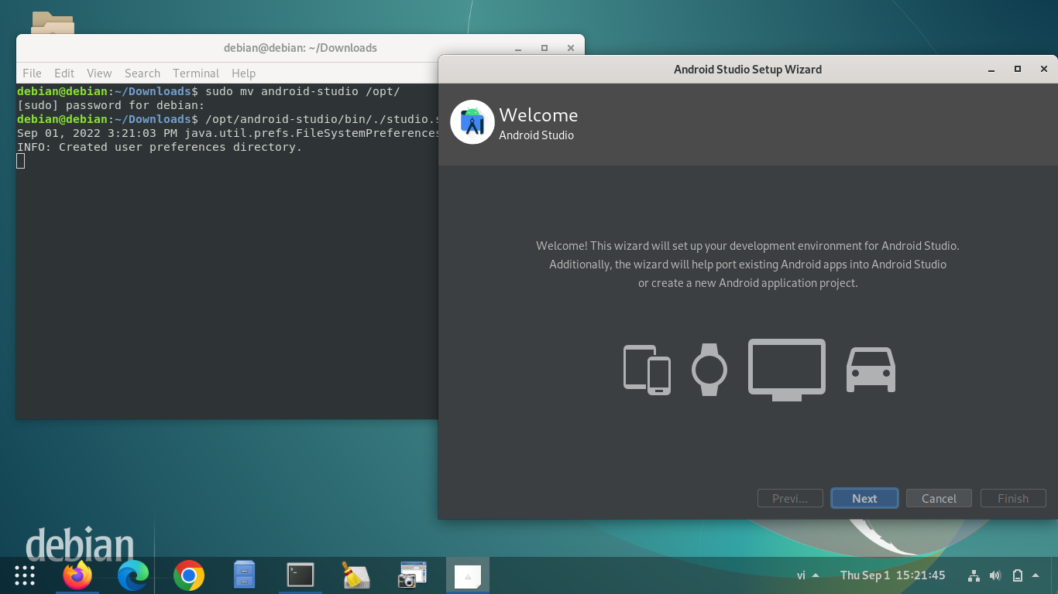Image resolution: width=1058 pixels, height=594 pixels.
Task: Click the 'Android Studio' subtitle under Welcome
Action: pyautogui.click(x=536, y=135)
